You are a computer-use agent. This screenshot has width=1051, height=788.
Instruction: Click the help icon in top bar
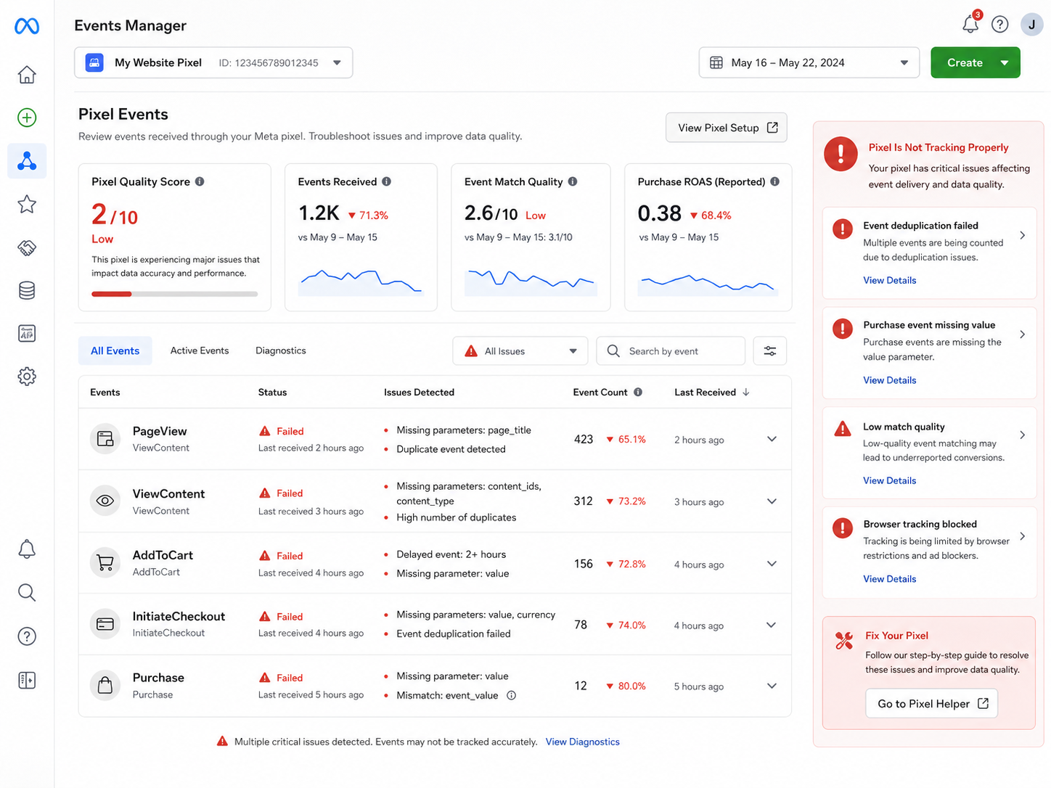coord(1000,25)
